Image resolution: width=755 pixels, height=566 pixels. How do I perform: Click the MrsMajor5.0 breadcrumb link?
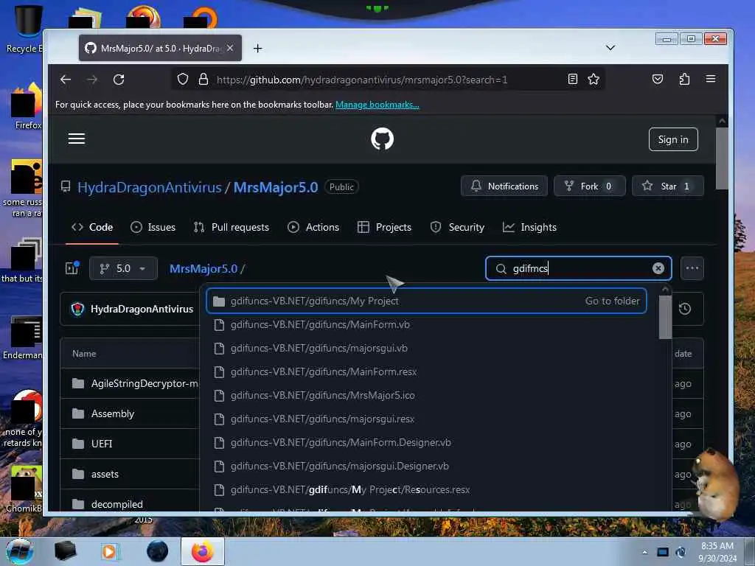click(x=203, y=268)
